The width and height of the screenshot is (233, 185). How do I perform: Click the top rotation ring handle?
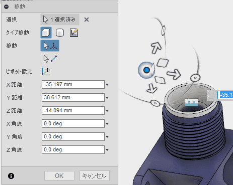(164, 31)
